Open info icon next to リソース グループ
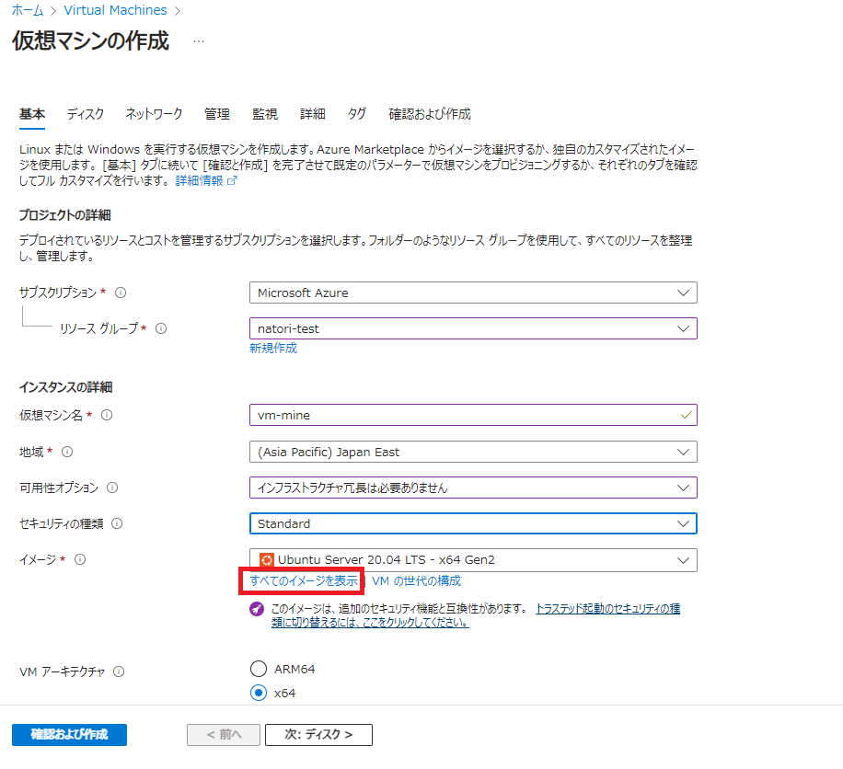843x769 pixels. click(x=161, y=328)
